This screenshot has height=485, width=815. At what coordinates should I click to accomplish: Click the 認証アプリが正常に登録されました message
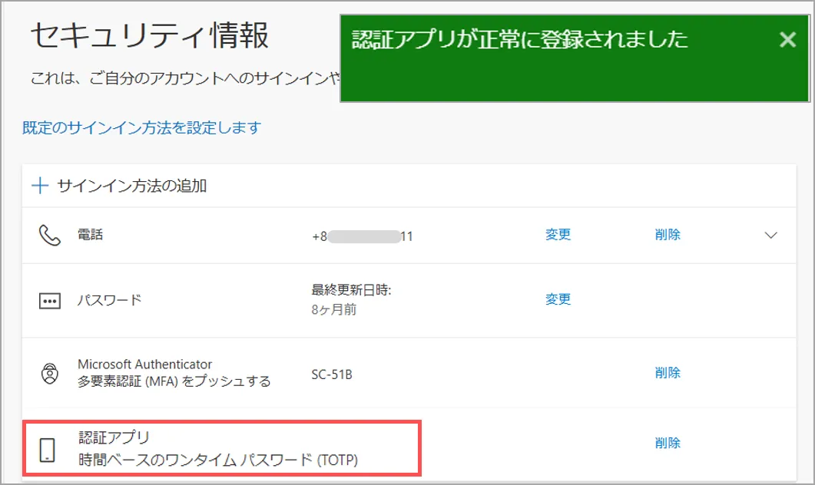[x=519, y=40]
